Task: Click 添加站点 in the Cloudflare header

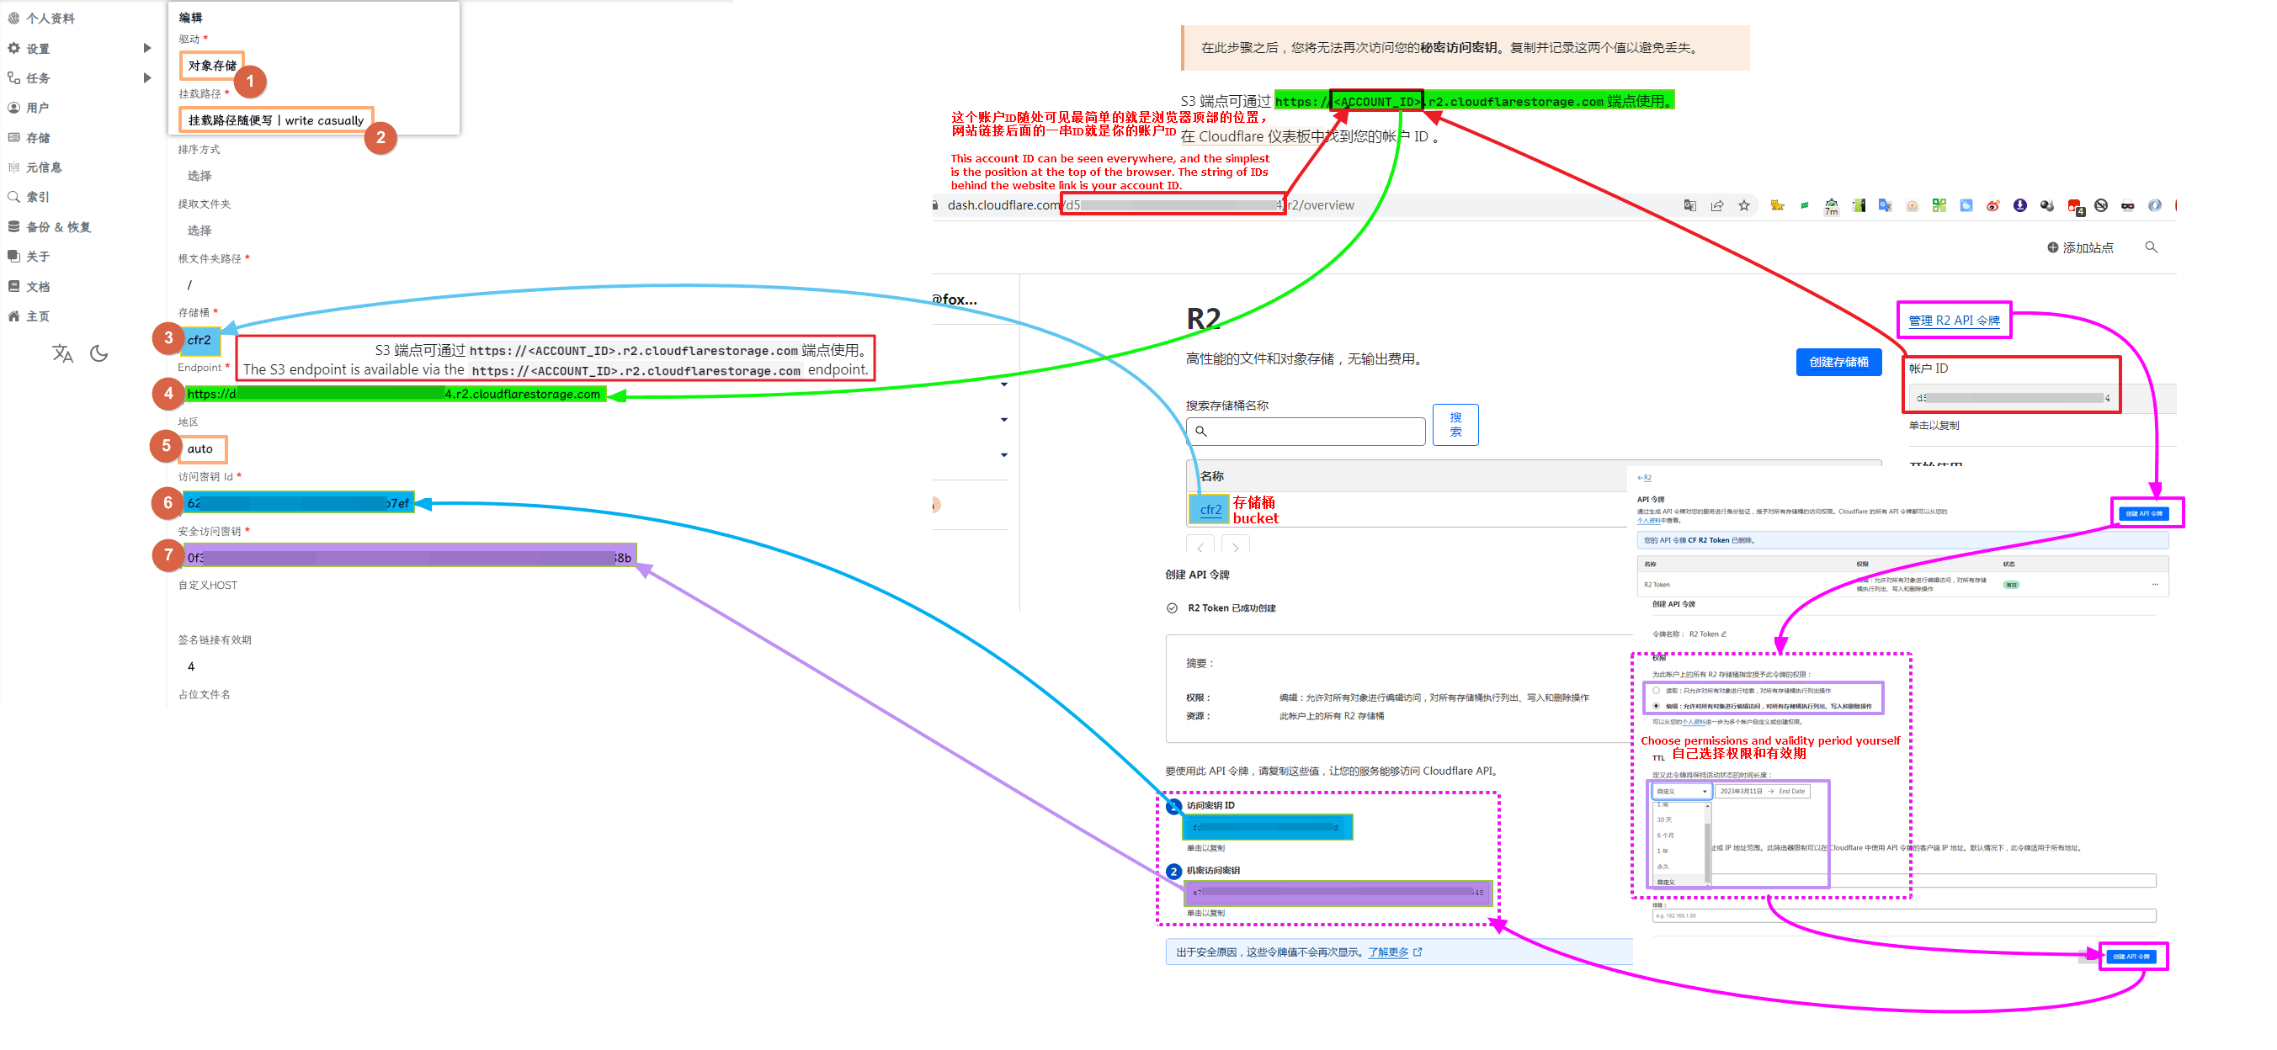Action: (x=2081, y=248)
